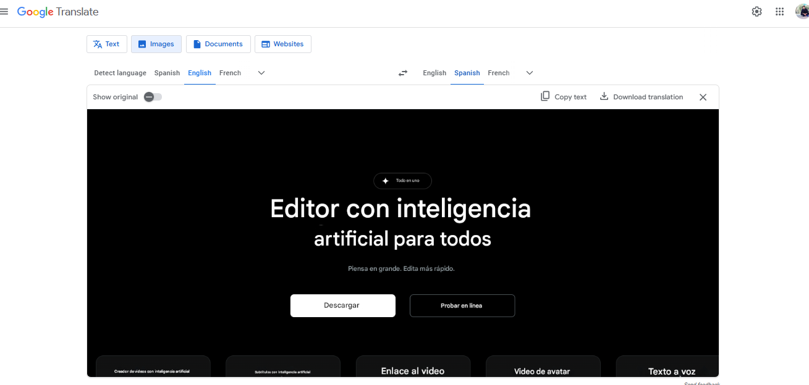The height and width of the screenshot is (385, 809).
Task: Select English as target language
Action: pos(434,73)
